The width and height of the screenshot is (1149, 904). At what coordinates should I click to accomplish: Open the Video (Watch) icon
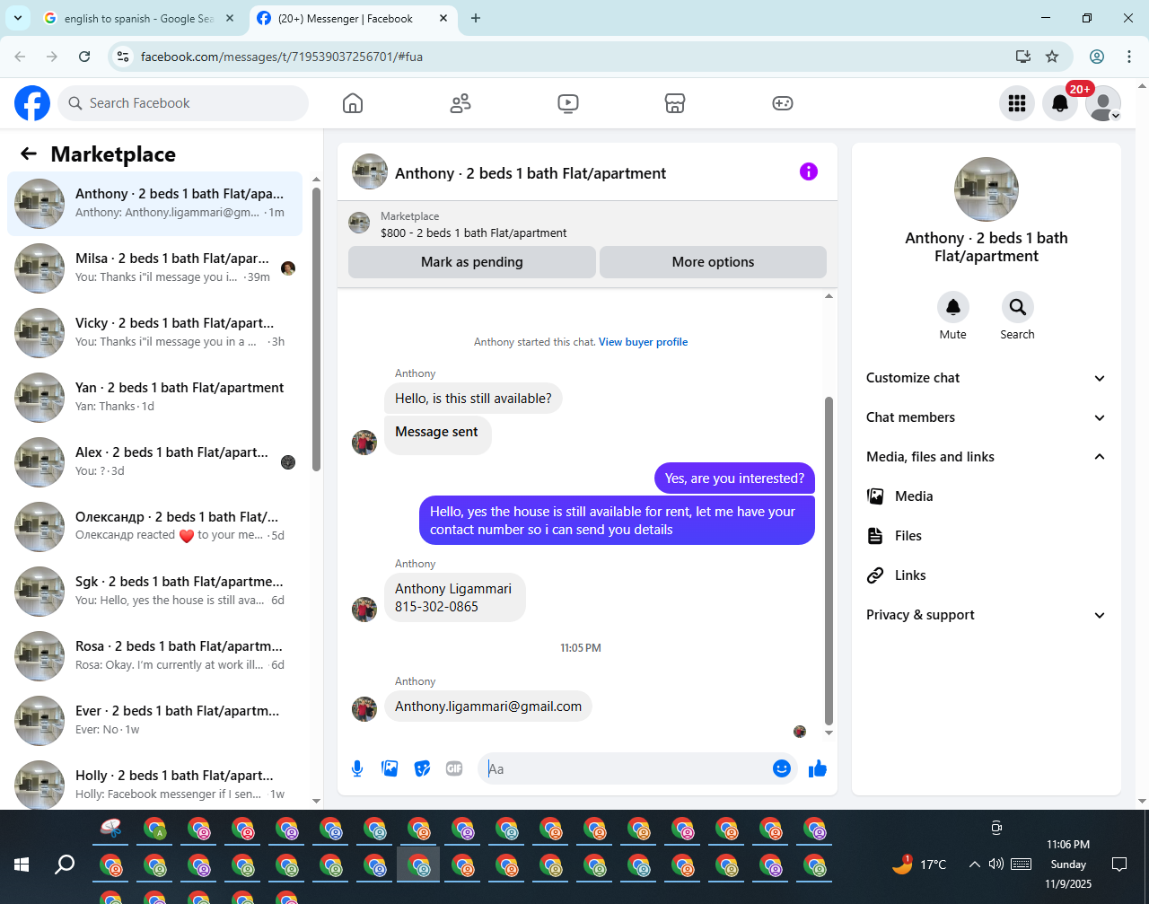tap(568, 103)
